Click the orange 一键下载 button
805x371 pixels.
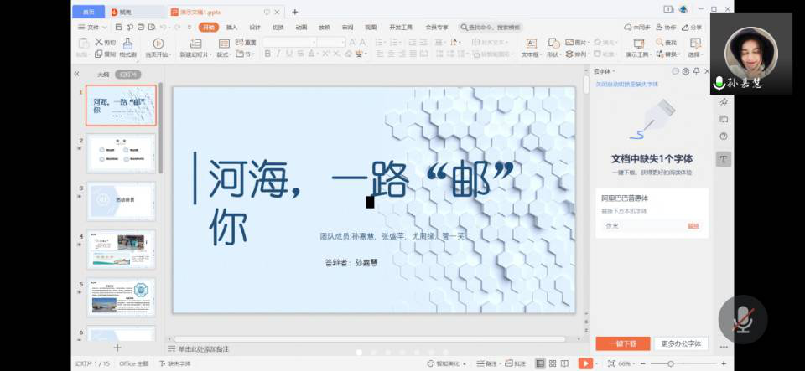coord(622,343)
